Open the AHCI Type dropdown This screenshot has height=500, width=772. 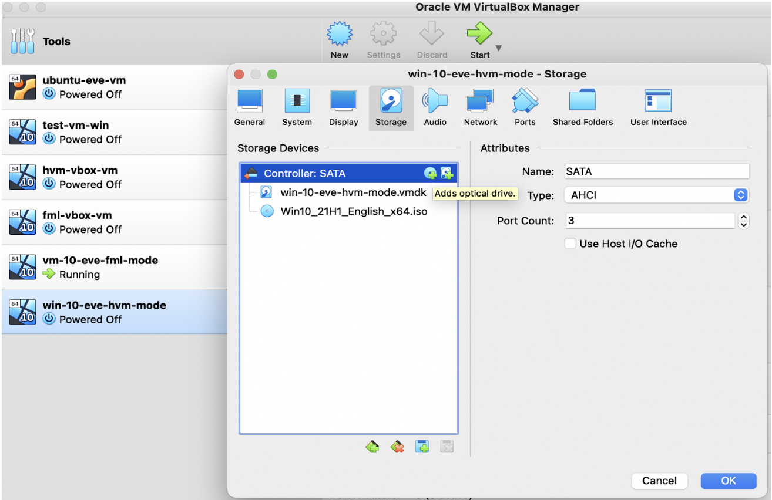click(x=740, y=195)
